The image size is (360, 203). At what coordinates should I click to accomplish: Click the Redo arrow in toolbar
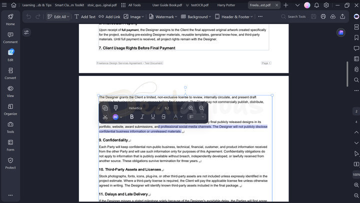point(38,16)
